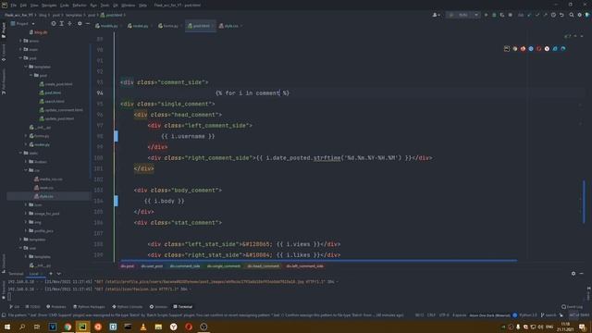Click the IDE settings gear in top toolbar

click(580, 15)
